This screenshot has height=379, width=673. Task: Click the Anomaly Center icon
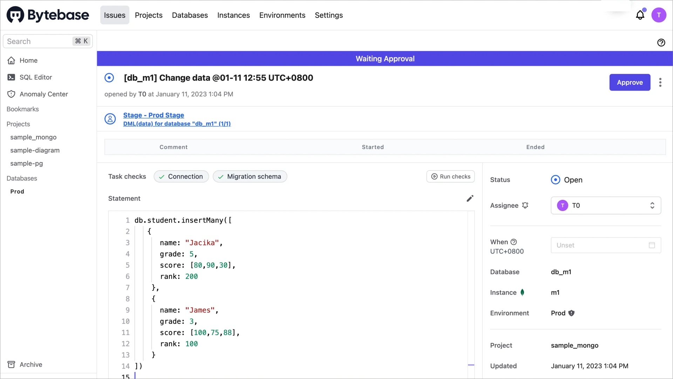tap(12, 94)
